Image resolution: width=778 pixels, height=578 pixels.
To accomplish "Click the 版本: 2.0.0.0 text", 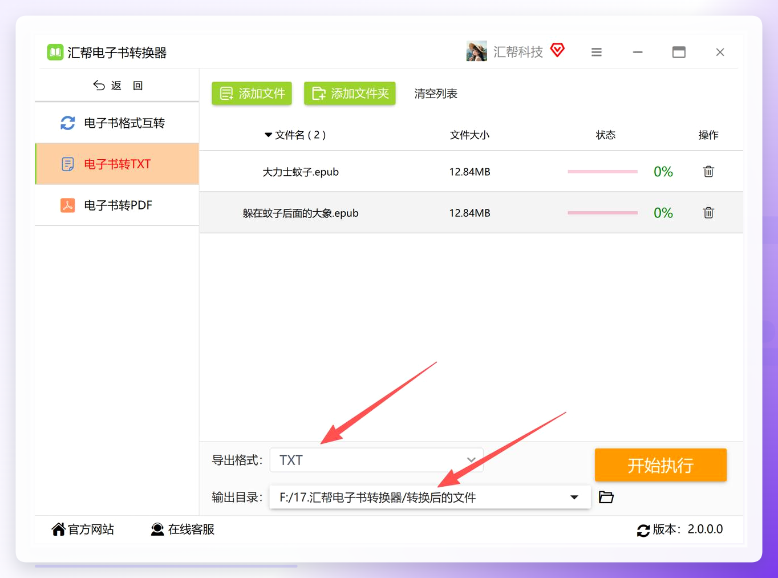I will (x=688, y=530).
